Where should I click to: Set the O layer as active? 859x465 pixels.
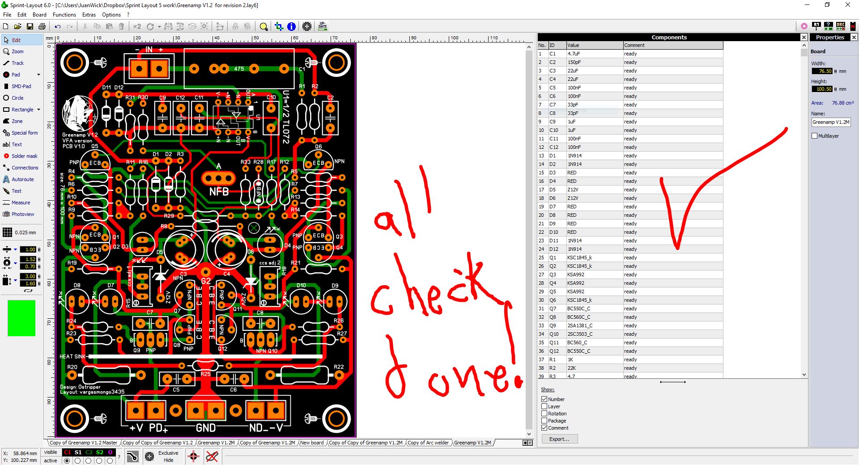110,461
